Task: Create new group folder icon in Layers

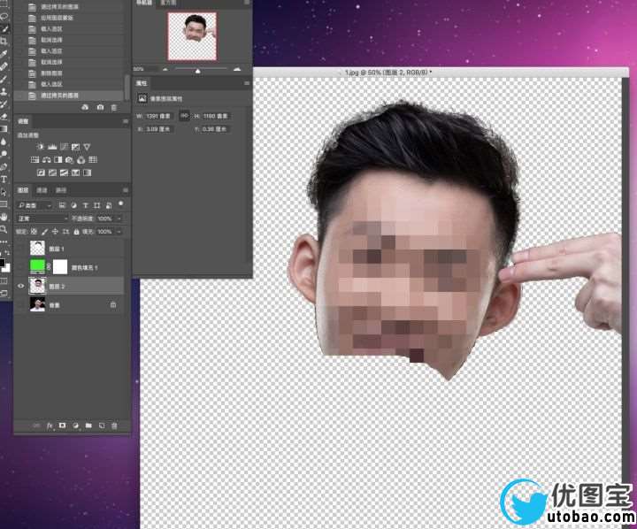Action: 88,425
